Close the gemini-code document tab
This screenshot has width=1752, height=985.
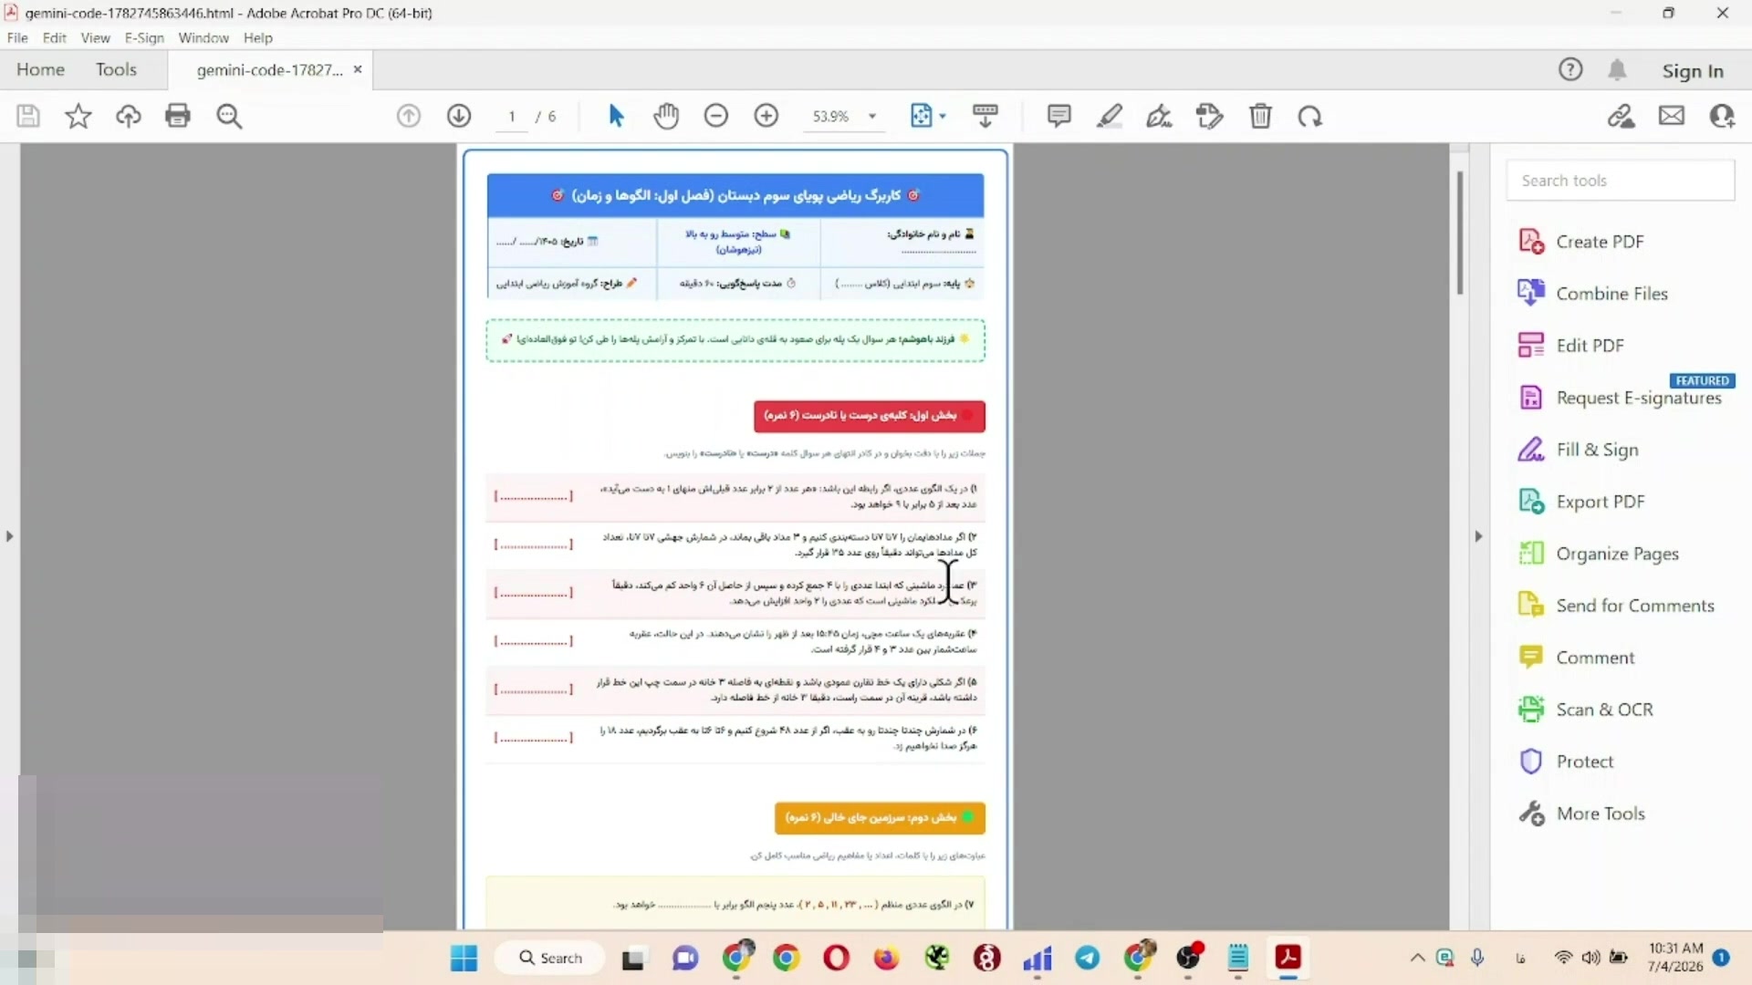click(358, 69)
